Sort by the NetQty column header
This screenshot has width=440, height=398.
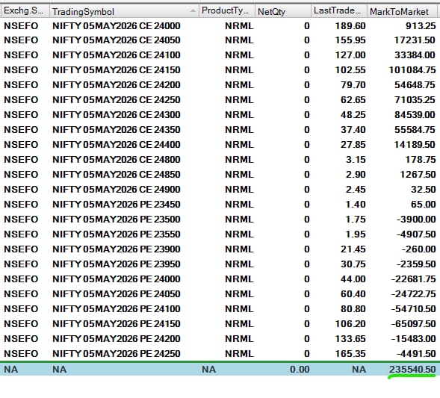click(x=282, y=11)
